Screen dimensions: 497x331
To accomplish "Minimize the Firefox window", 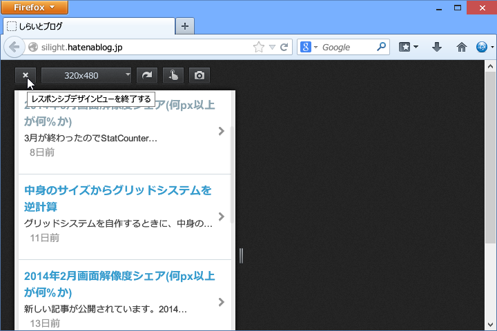I will 439,8.
